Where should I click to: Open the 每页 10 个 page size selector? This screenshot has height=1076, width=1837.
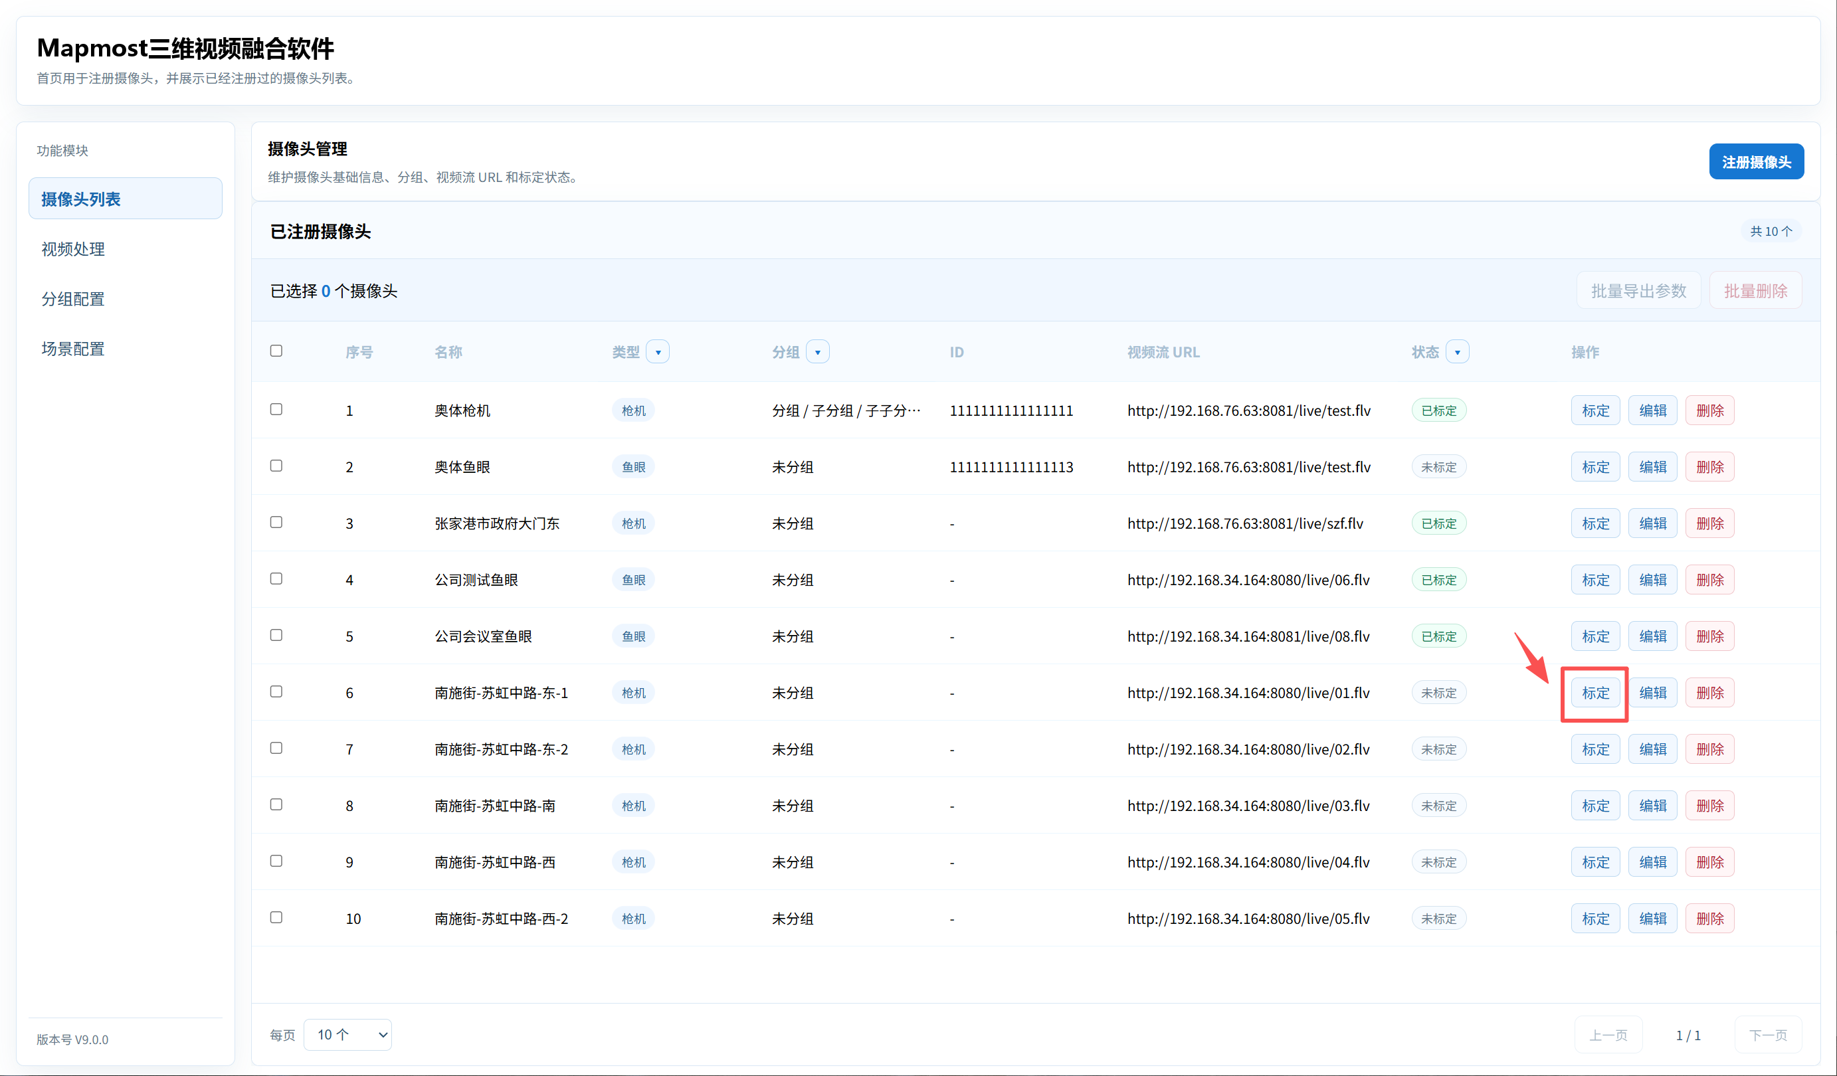pyautogui.click(x=347, y=1034)
